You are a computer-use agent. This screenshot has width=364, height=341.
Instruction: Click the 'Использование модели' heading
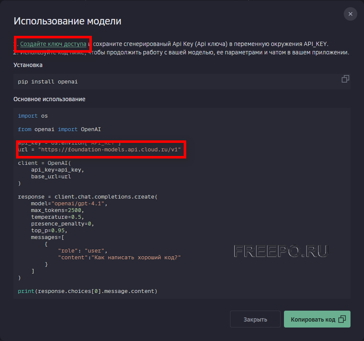click(67, 21)
